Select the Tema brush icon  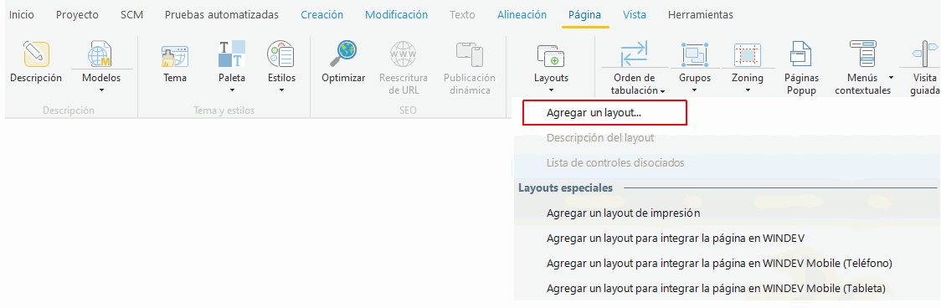coord(175,55)
